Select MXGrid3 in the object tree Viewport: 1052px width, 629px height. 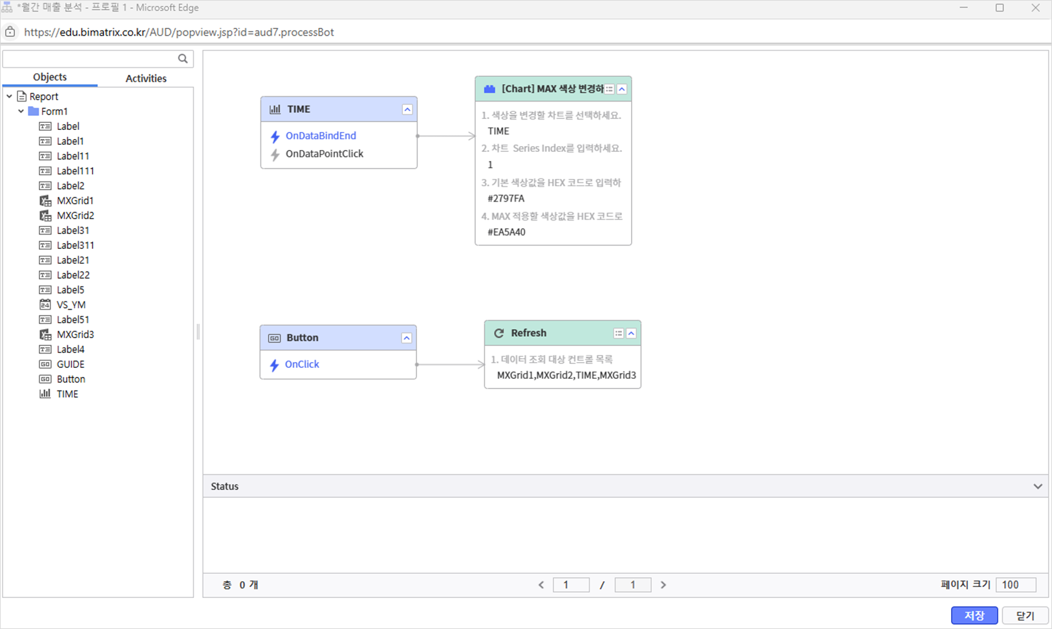pos(75,334)
